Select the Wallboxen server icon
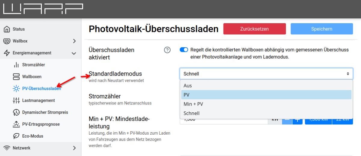 (16, 76)
